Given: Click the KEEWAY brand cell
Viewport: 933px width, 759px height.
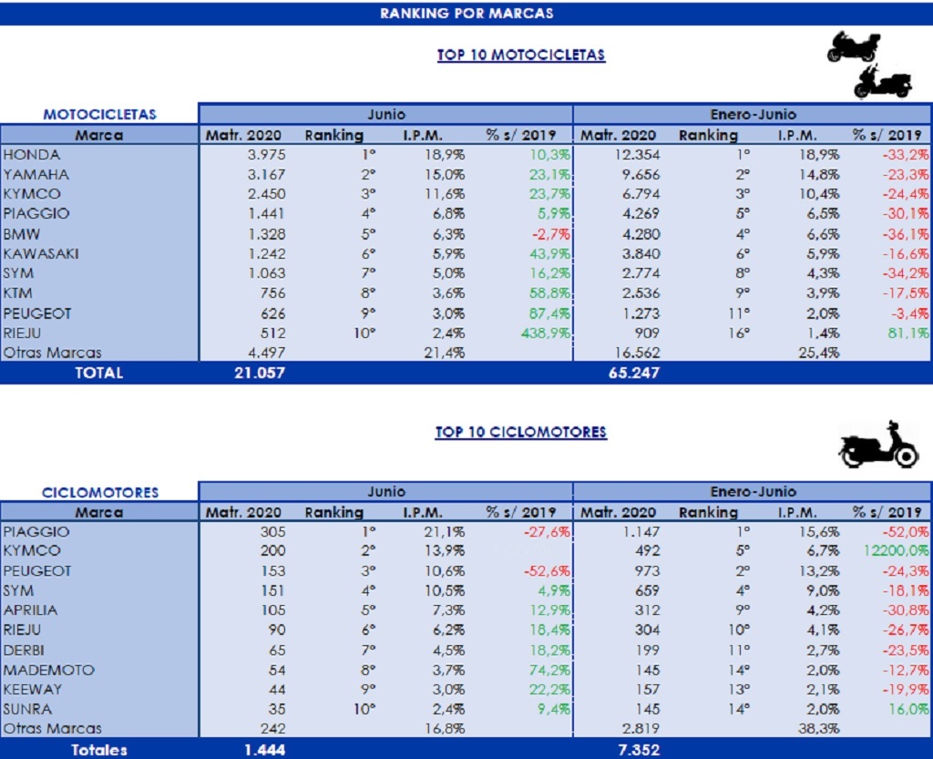Looking at the screenshot, I should click(x=32, y=690).
